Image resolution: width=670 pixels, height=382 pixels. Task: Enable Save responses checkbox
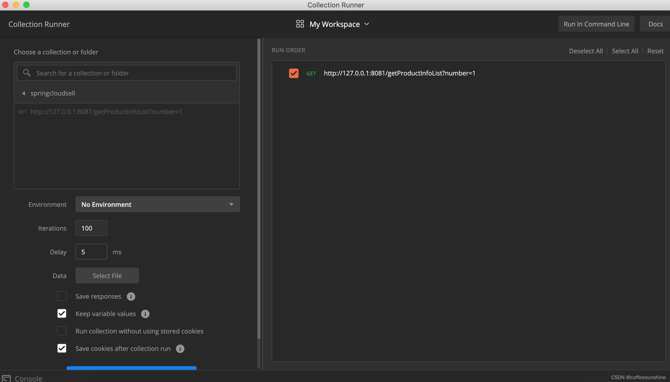tap(62, 296)
